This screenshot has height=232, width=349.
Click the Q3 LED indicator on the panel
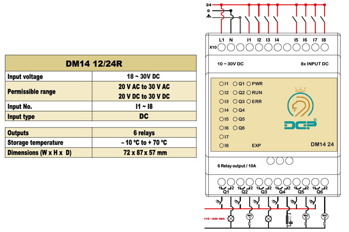(x=235, y=101)
